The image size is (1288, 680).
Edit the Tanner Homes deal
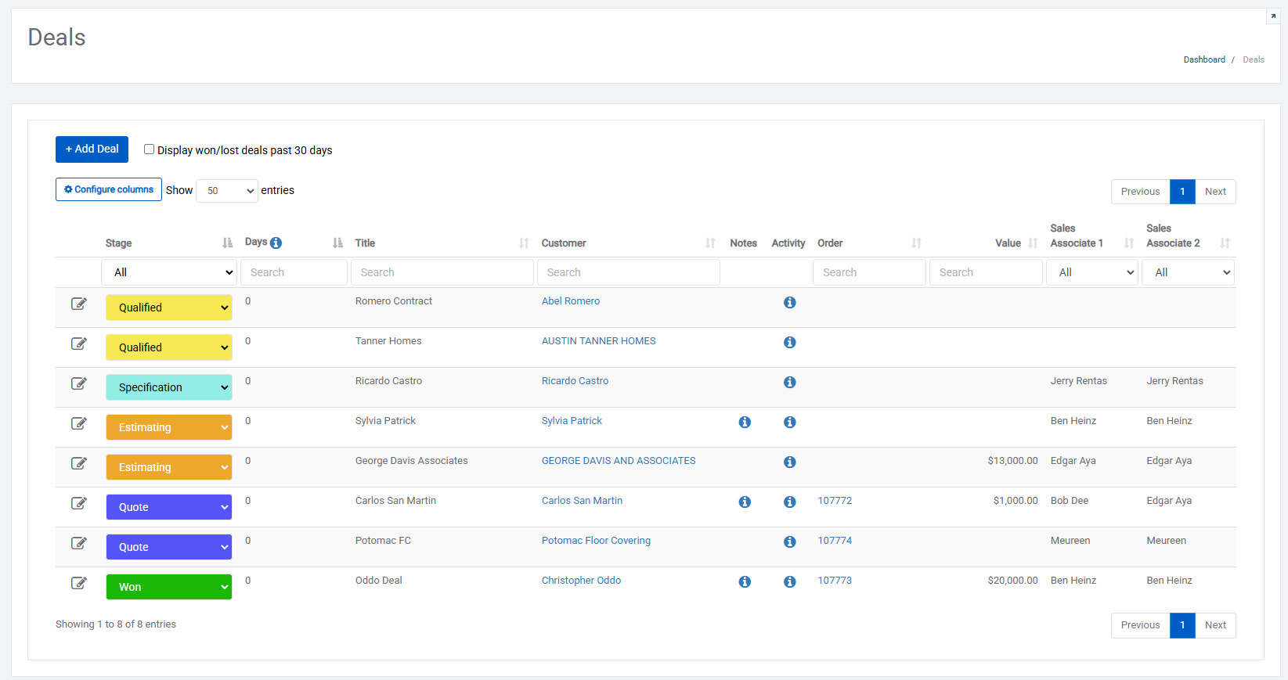pos(79,344)
